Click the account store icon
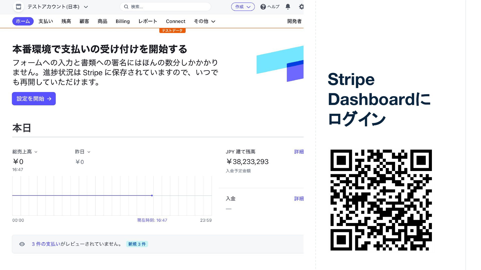The width and height of the screenshot is (481, 270). (x=18, y=7)
